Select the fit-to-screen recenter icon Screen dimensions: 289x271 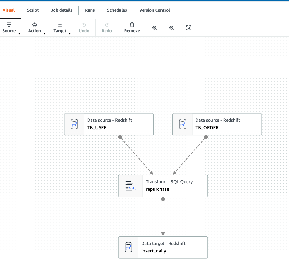pos(189,27)
